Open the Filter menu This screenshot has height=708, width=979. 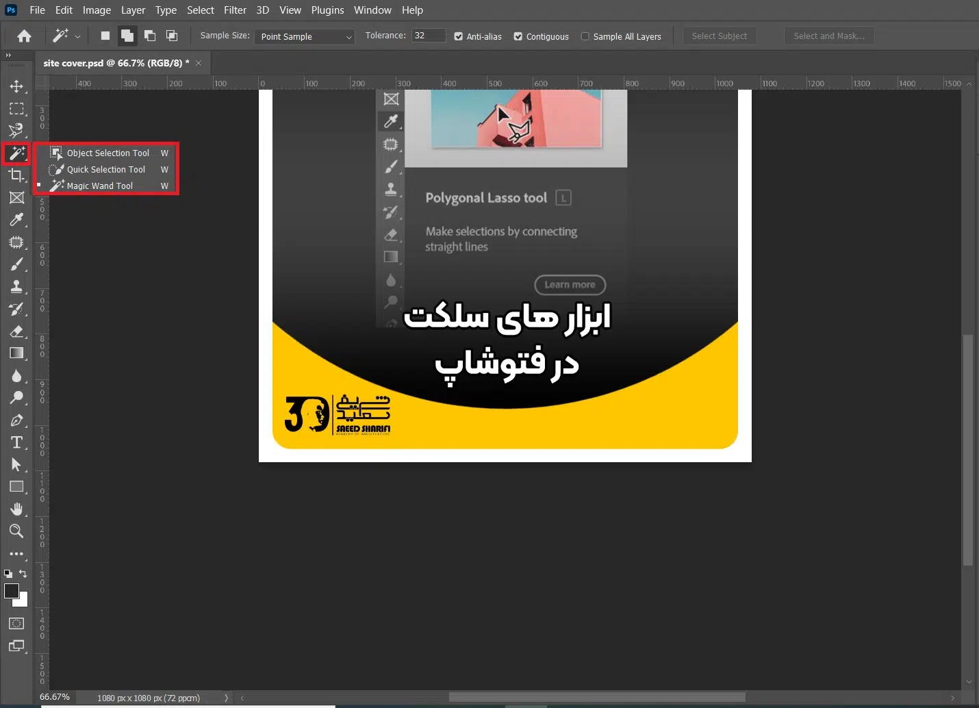(235, 10)
